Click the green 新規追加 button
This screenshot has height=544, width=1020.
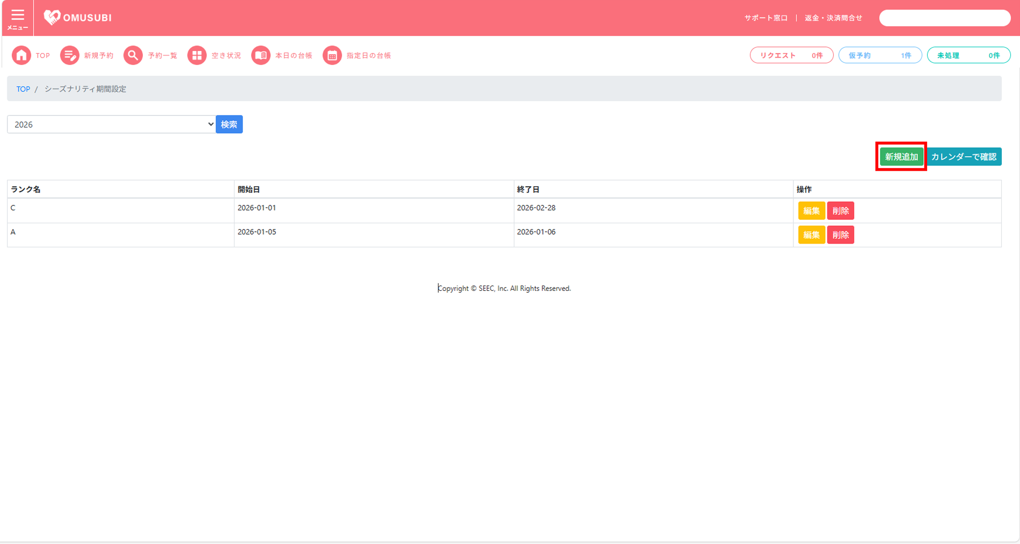tap(901, 157)
